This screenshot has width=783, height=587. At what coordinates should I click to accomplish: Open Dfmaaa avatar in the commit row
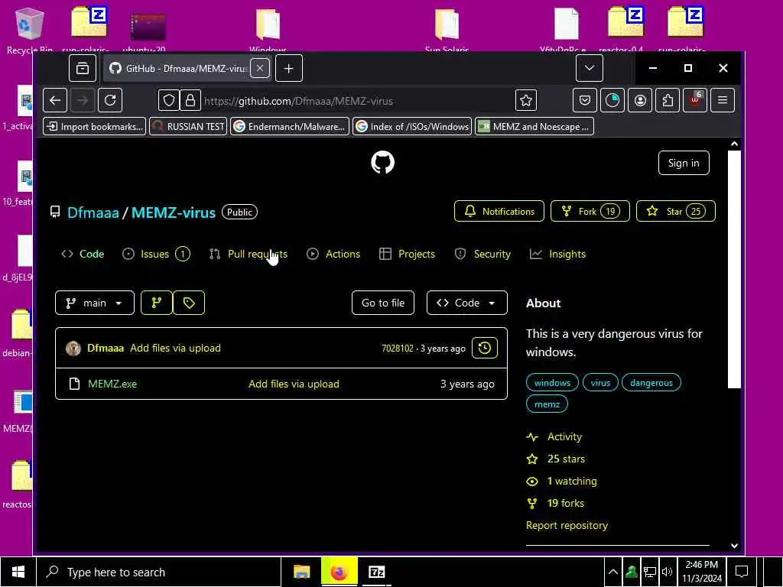tap(73, 349)
